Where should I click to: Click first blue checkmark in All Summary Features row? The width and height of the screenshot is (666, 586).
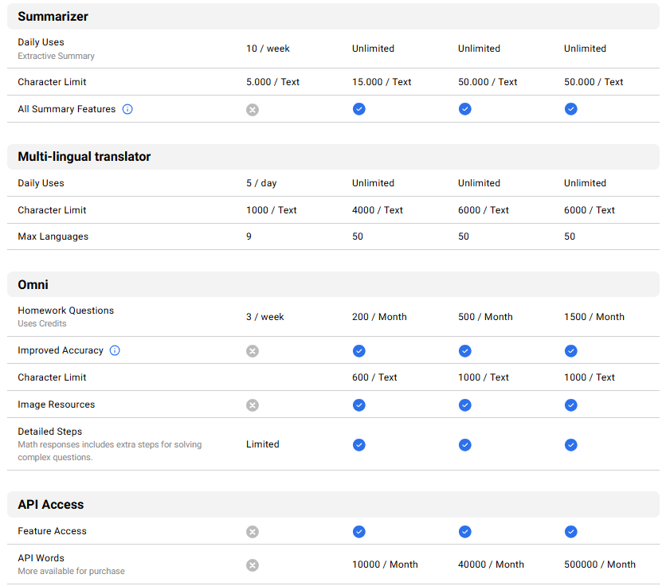click(359, 109)
